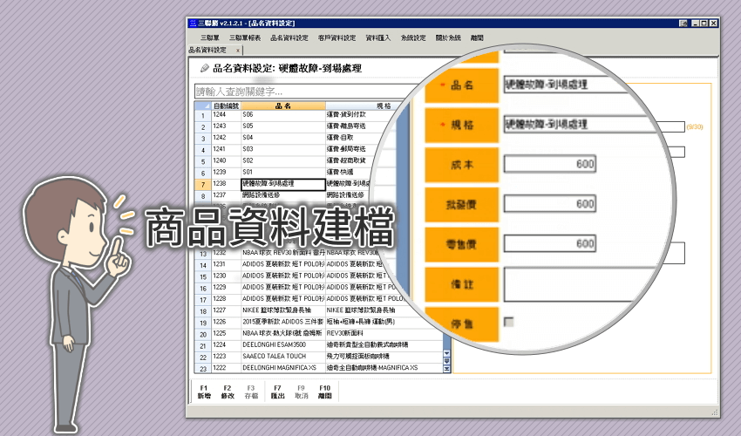
Task: Close the 品名資料設定 tab with its x
Action: [x=238, y=50]
